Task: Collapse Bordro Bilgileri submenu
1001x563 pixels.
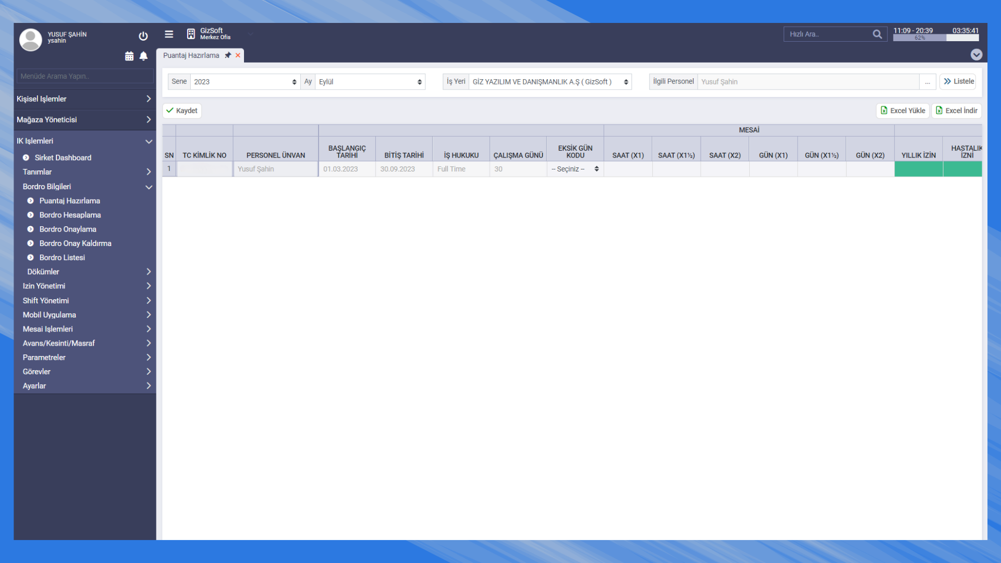Action: [84, 187]
